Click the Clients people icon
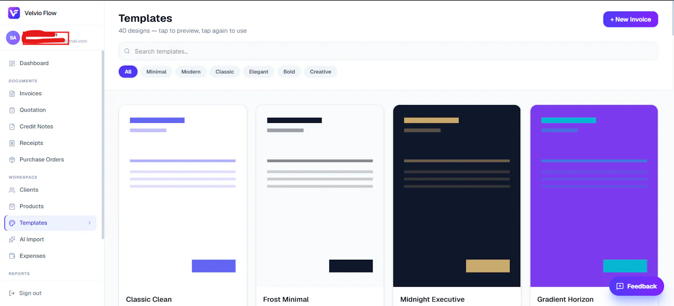 pos(12,190)
